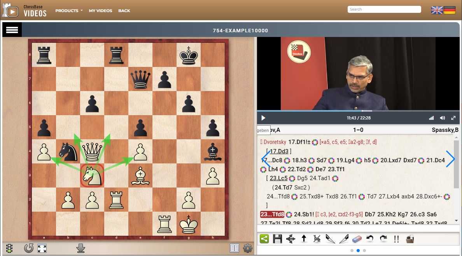Switch language with the German flag
Viewport: 462px width, 256px height.
[x=450, y=11]
